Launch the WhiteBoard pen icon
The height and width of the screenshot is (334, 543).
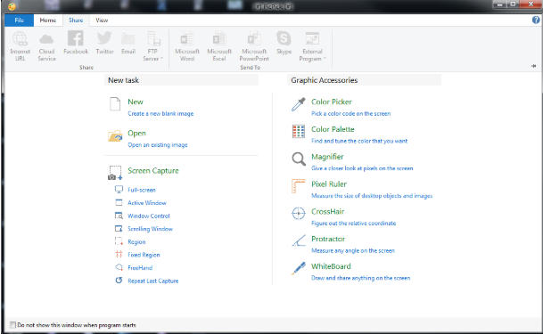(298, 268)
